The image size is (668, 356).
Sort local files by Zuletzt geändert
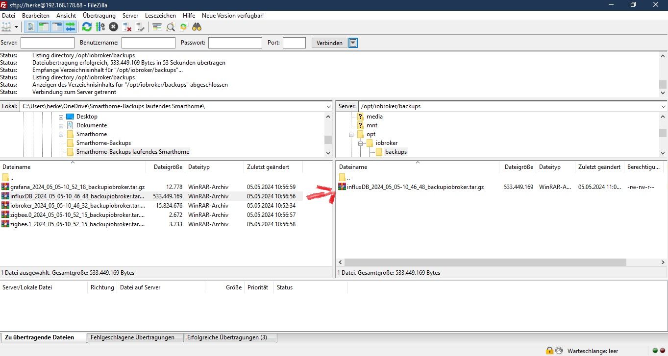click(273, 167)
